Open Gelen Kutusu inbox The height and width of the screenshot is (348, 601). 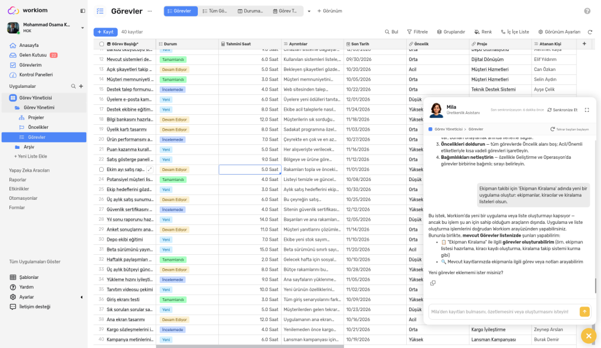33,55
